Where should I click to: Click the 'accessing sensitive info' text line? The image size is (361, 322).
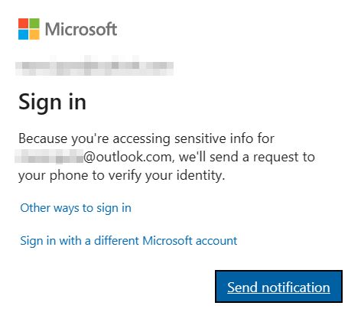tap(146, 139)
